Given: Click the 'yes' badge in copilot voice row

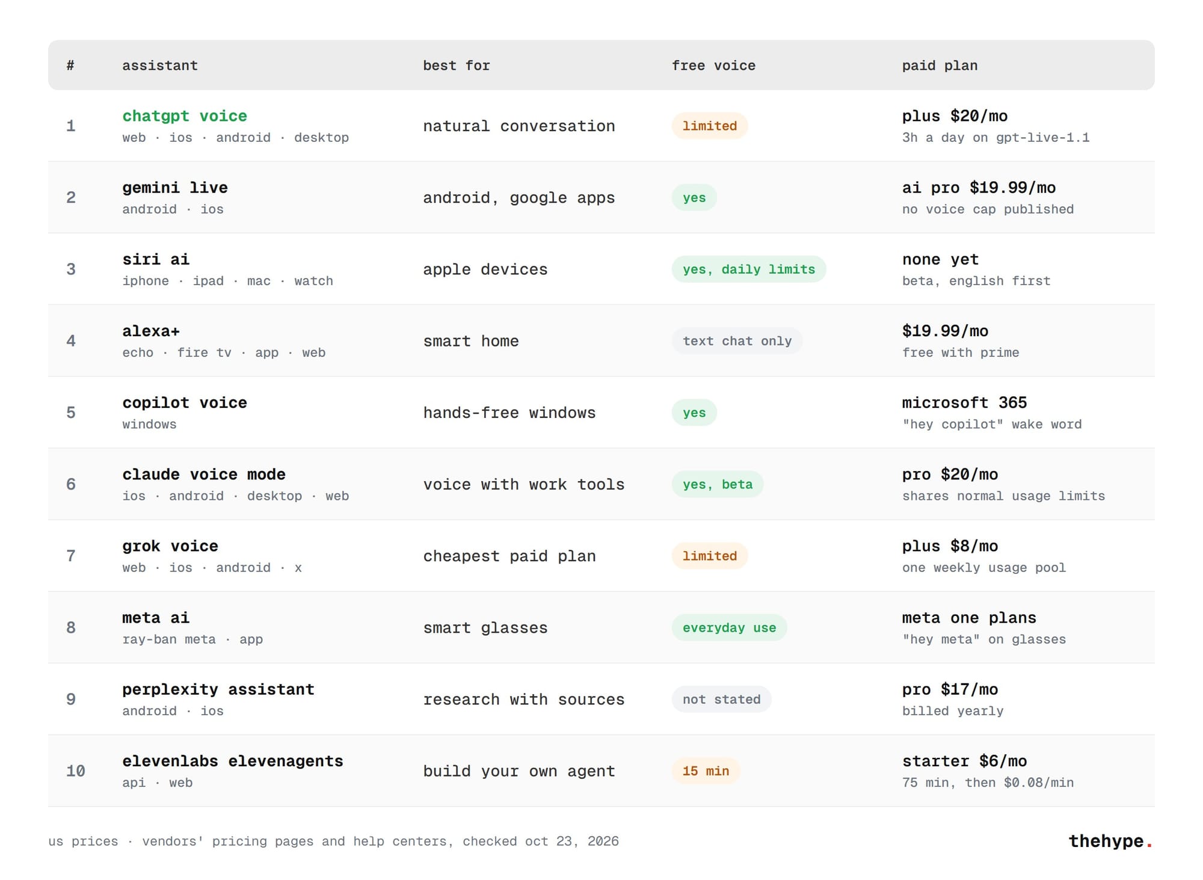Looking at the screenshot, I should click(x=694, y=413).
